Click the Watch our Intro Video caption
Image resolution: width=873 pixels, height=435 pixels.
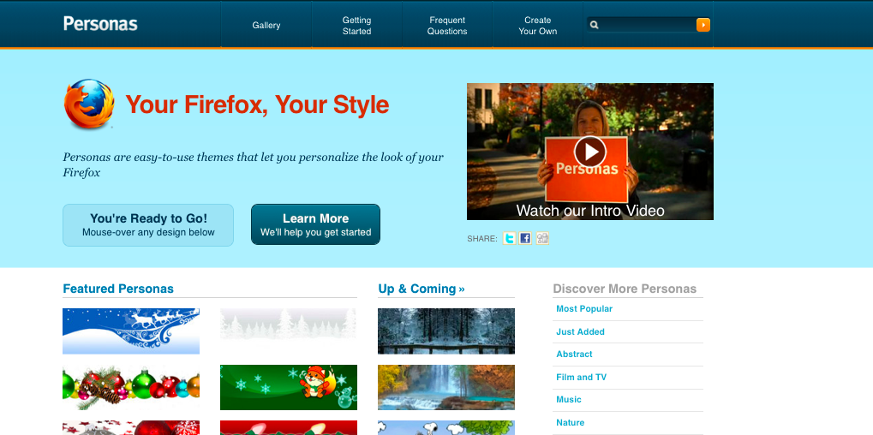(590, 211)
